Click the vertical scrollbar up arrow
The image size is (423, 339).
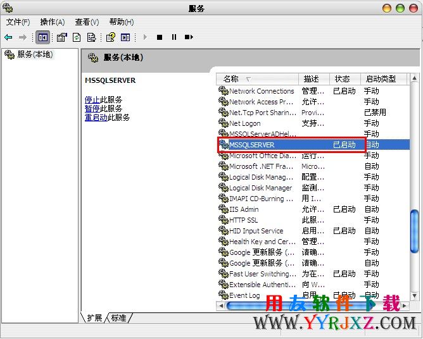coord(414,78)
